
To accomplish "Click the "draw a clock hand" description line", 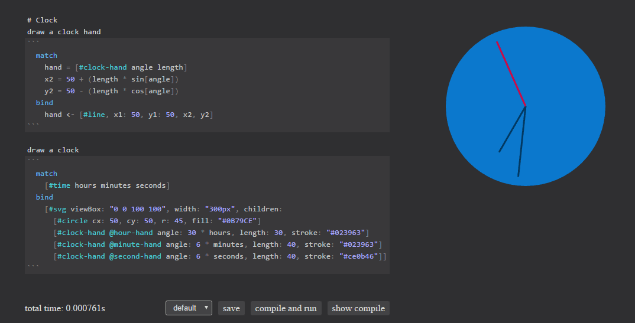I will 64,32.
